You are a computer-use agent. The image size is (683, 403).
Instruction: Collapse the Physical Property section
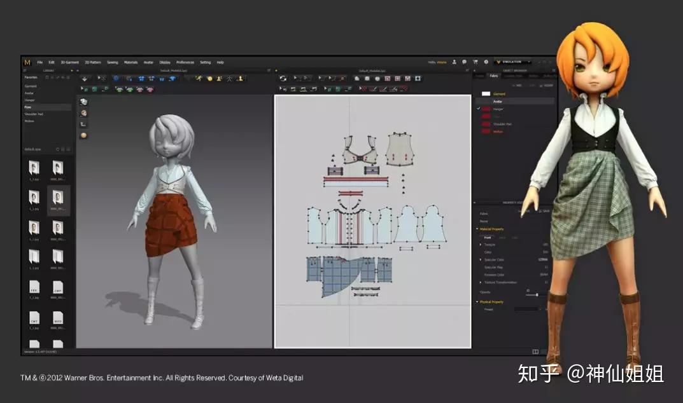click(477, 302)
